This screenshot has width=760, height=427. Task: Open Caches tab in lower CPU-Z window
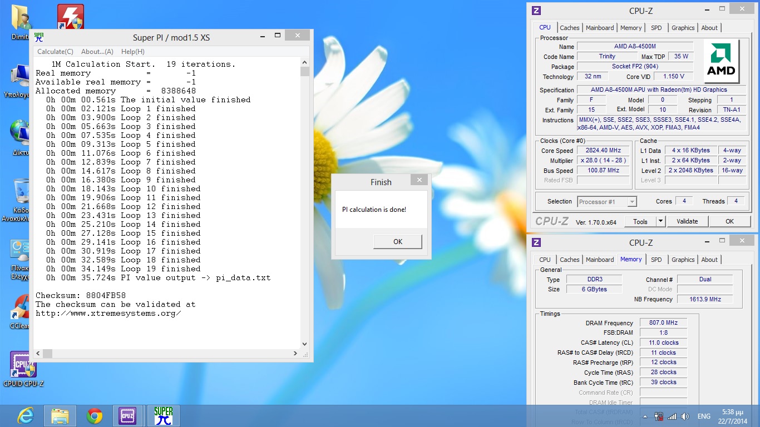[x=570, y=260]
